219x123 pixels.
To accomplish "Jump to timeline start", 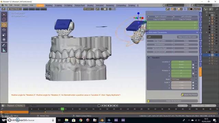I will point(102,106).
